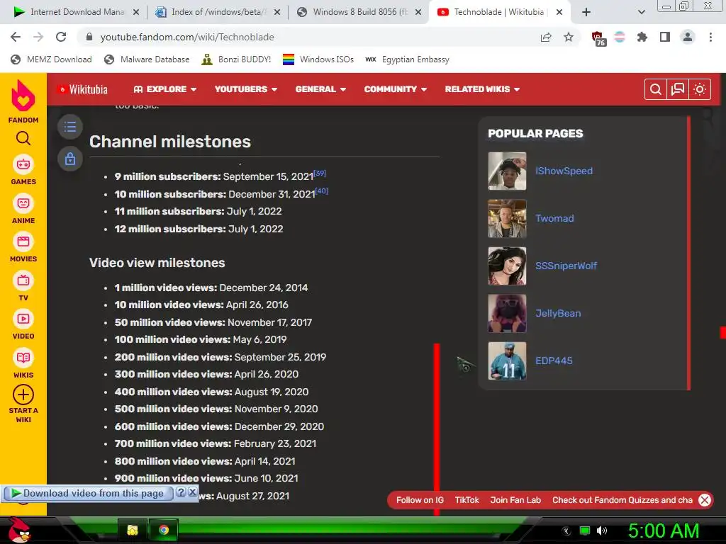Open the discussions icon in header
726x544 pixels.
coord(677,89)
